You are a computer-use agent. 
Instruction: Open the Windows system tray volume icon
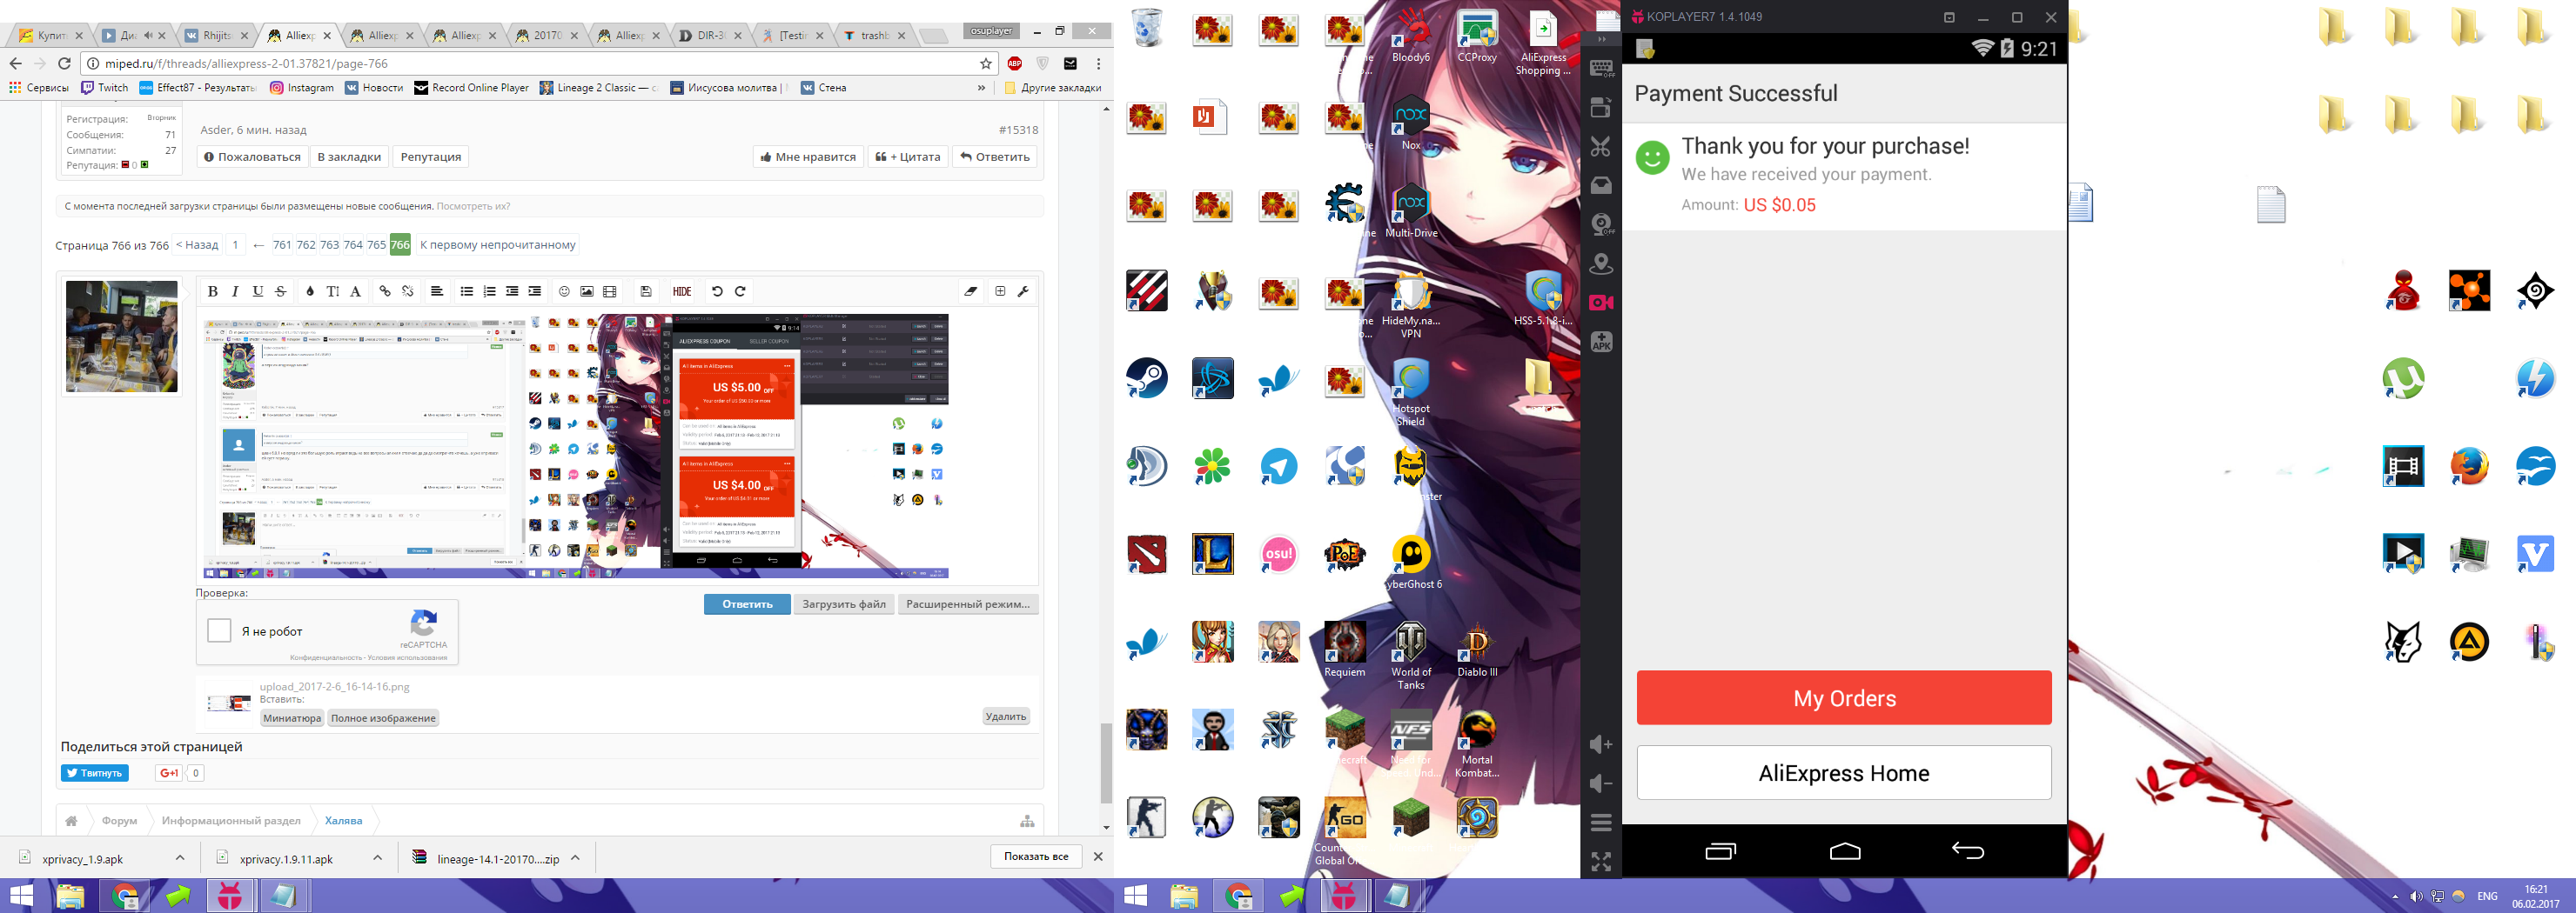pyautogui.click(x=2415, y=896)
